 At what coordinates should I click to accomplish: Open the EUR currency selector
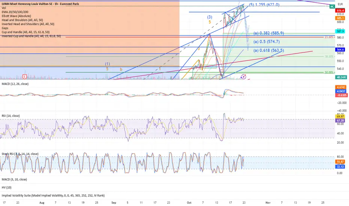pyautogui.click(x=340, y=4)
